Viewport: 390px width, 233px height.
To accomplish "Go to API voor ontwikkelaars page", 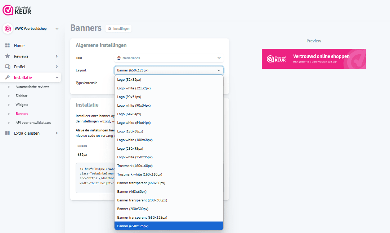I will [x=33, y=123].
